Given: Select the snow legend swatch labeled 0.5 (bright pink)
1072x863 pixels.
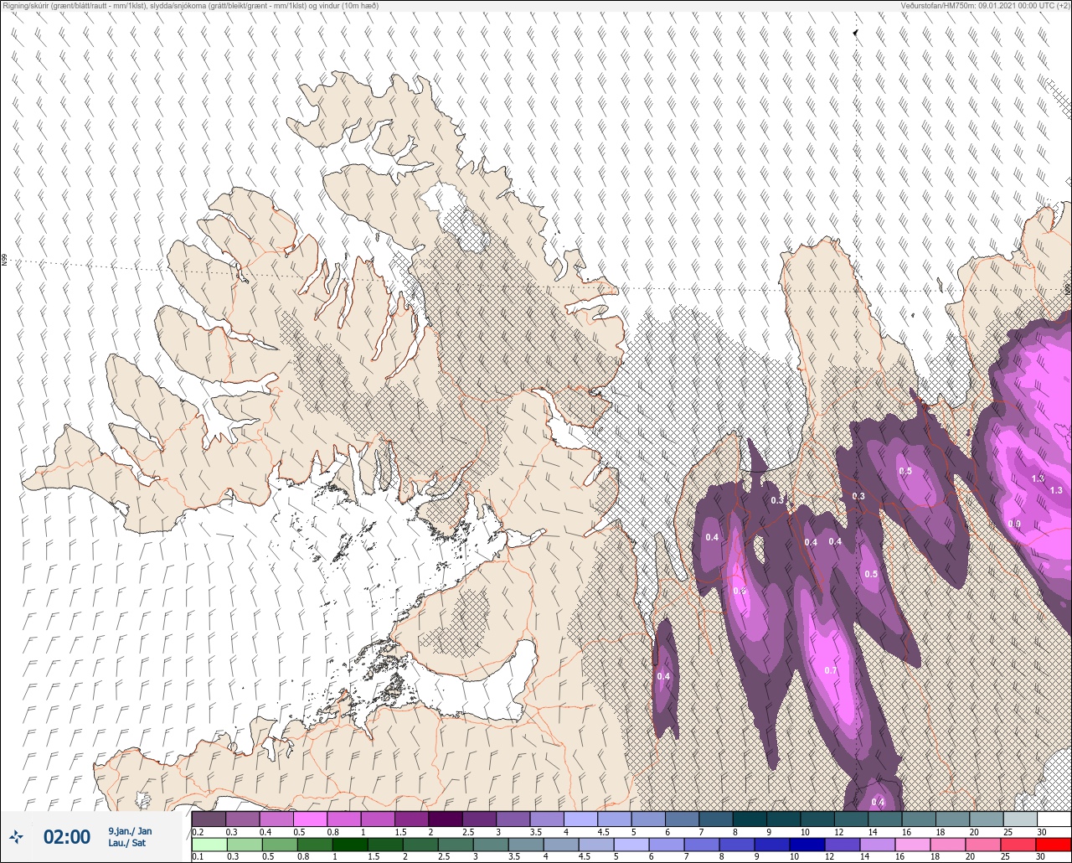Looking at the screenshot, I should coord(310,819).
